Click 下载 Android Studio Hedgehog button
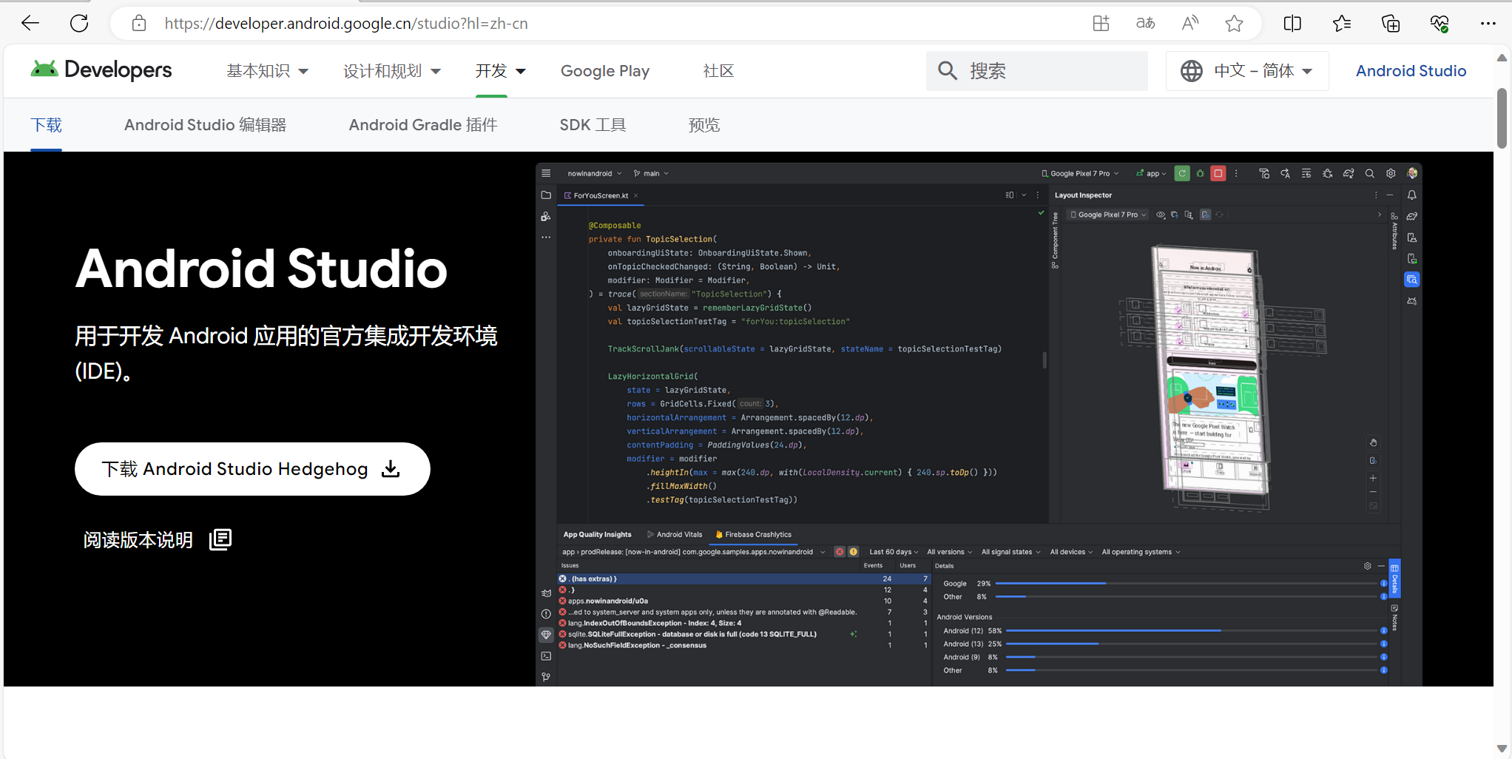 pos(252,469)
